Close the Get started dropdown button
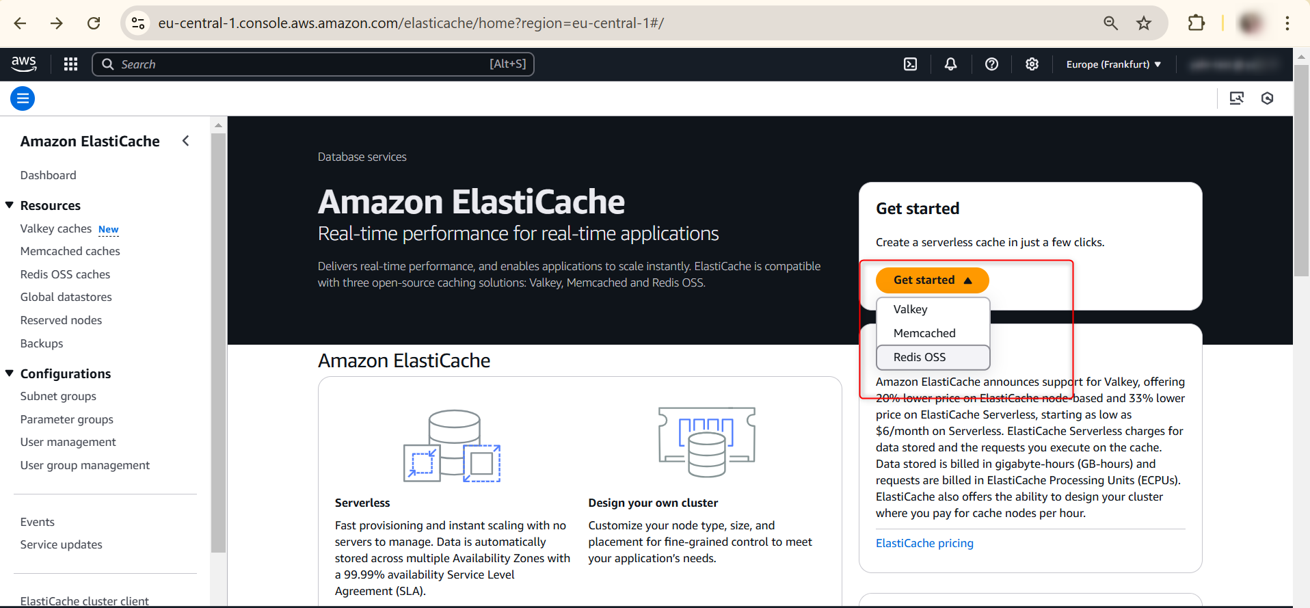This screenshot has width=1310, height=608. [931, 280]
